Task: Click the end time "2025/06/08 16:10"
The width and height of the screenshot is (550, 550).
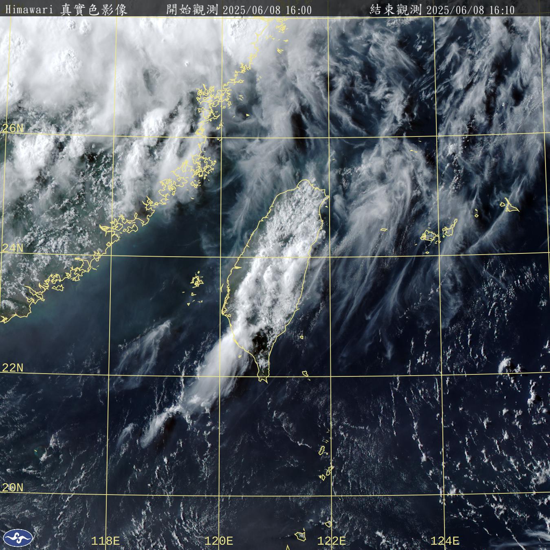Action: tap(470, 10)
